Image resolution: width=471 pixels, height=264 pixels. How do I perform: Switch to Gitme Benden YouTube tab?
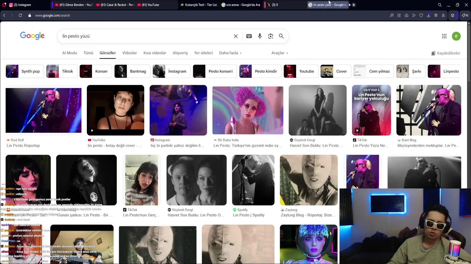tap(74, 5)
